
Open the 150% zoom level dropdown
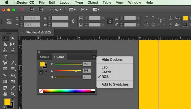(56, 10)
